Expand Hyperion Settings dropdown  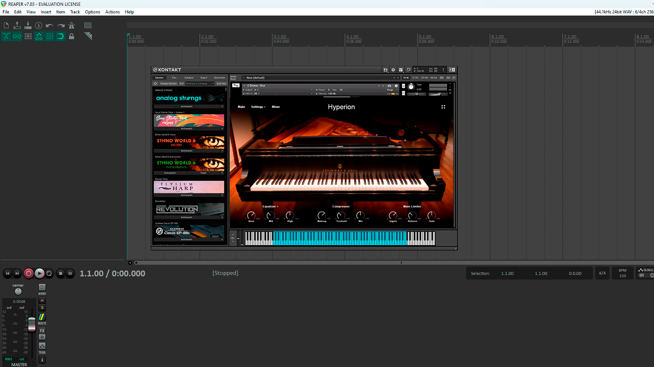click(258, 107)
